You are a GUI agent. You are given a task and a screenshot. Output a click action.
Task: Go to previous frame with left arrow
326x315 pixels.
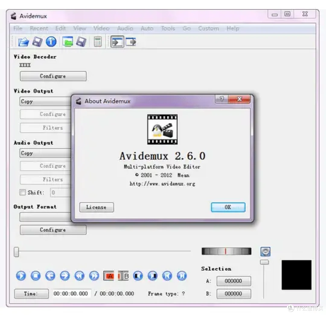coord(50,276)
